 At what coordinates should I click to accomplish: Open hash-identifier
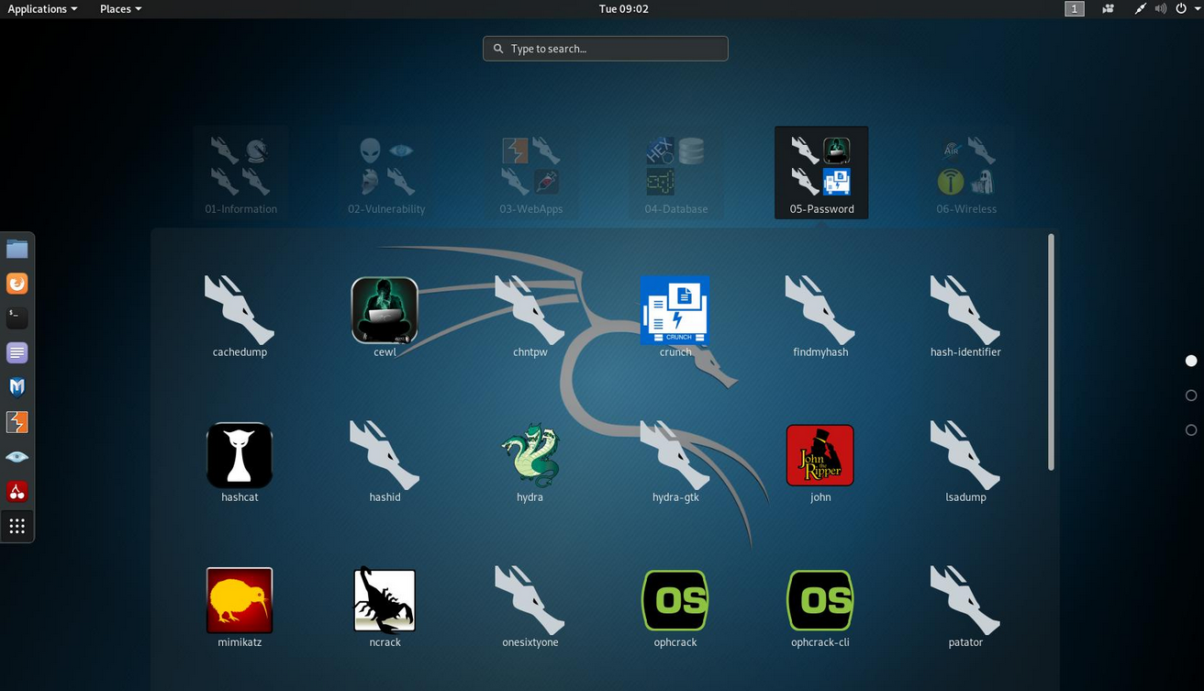click(x=965, y=318)
